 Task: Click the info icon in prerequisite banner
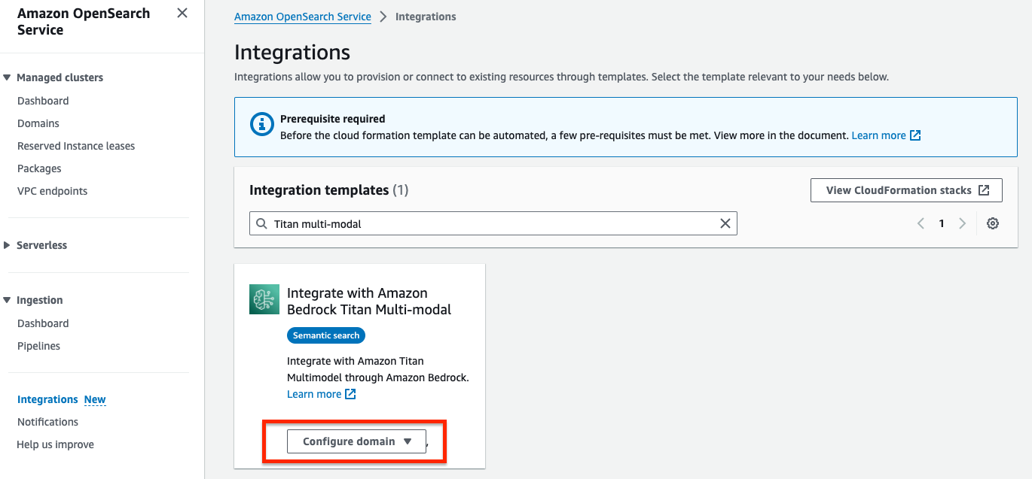[262, 124]
